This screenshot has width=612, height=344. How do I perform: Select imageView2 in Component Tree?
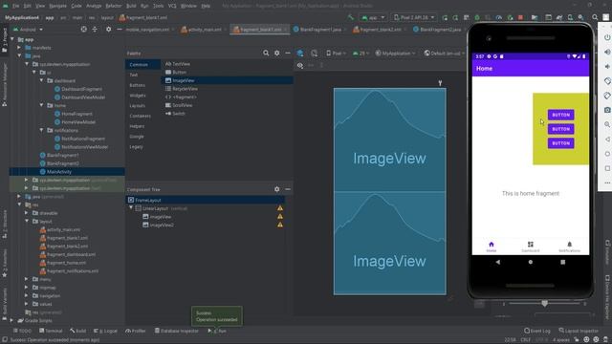162,226
